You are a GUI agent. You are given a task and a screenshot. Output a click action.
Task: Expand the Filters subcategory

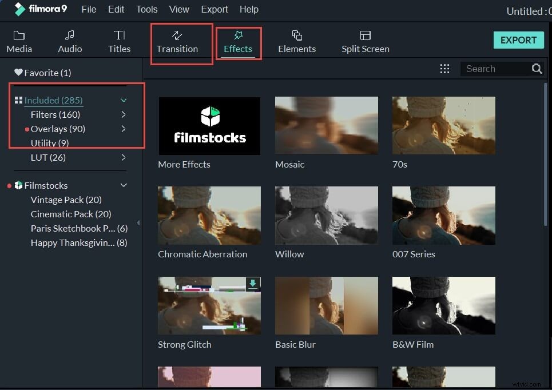(124, 114)
